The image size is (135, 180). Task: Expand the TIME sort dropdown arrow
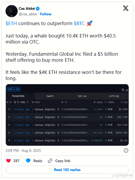[27, 102]
